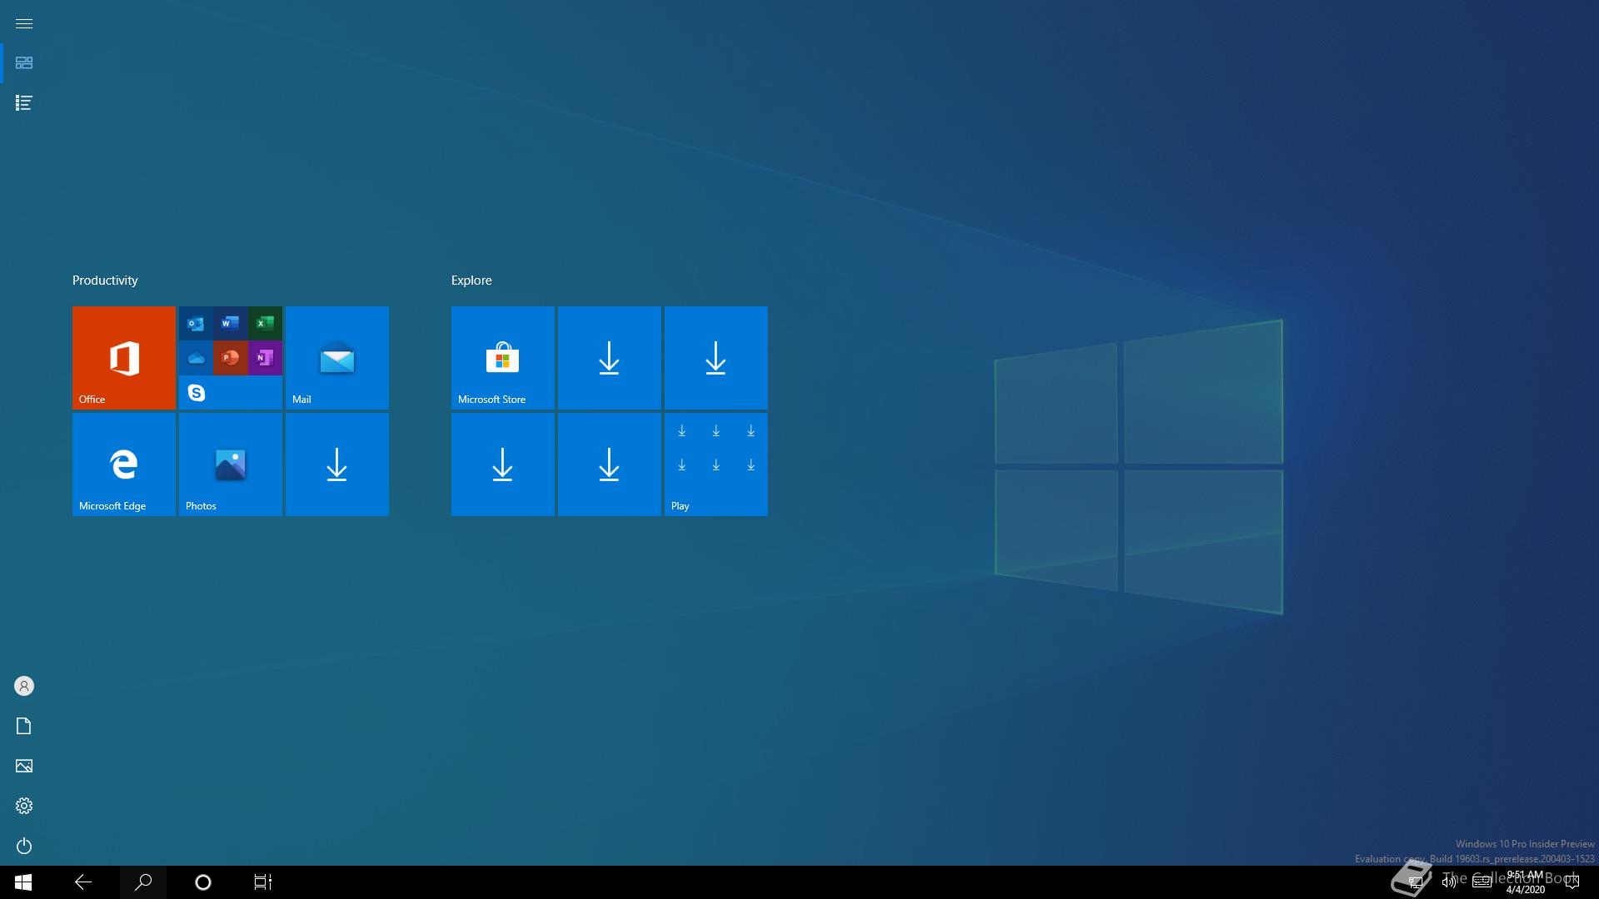Open the user account menu
The height and width of the screenshot is (899, 1599).
click(24, 686)
